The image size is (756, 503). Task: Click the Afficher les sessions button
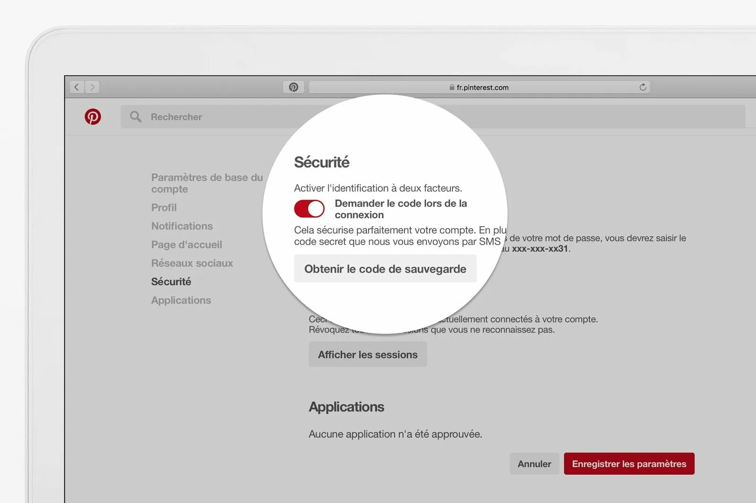click(368, 354)
